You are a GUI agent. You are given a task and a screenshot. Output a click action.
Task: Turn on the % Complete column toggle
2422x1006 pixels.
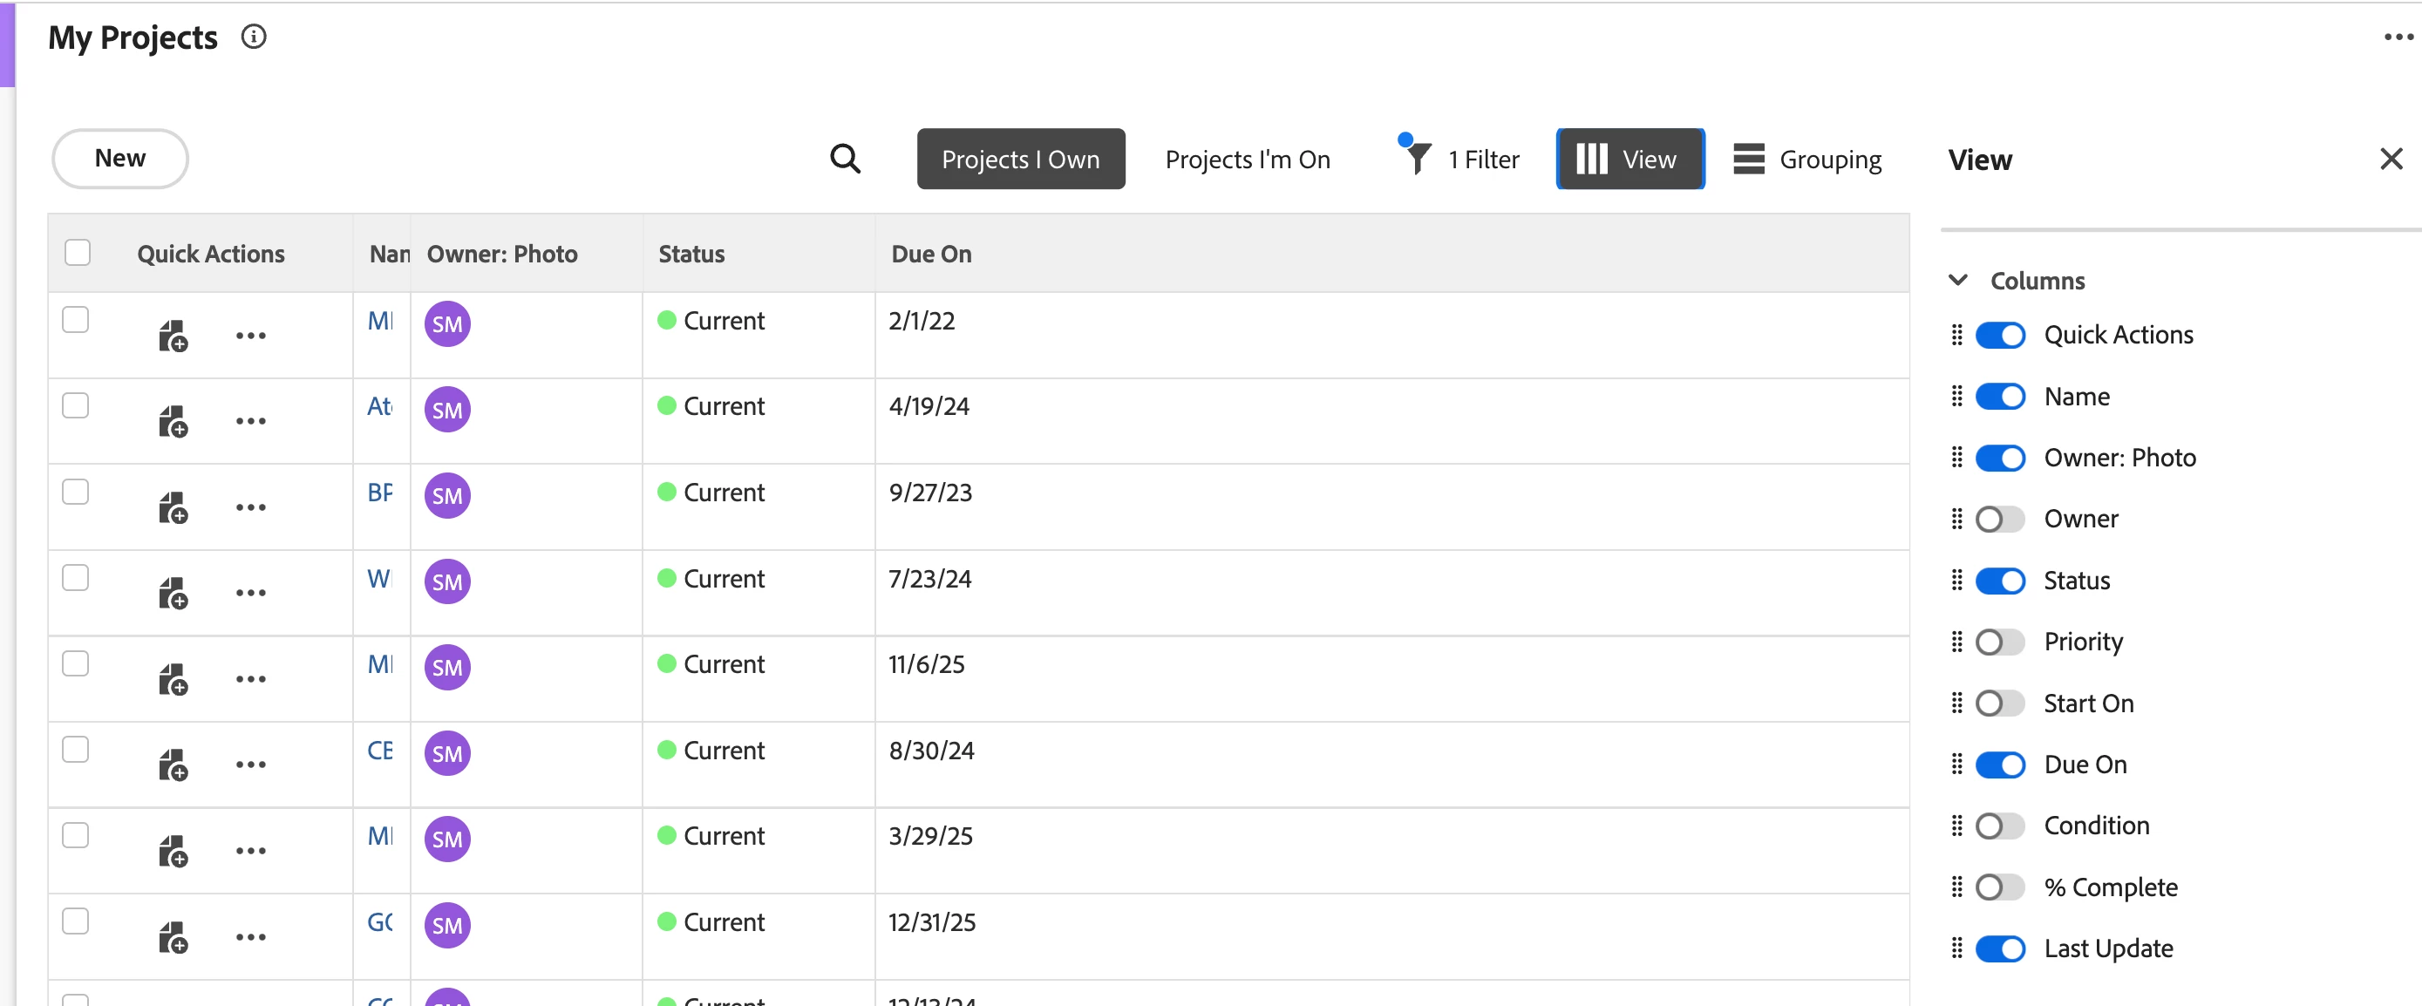1999,887
